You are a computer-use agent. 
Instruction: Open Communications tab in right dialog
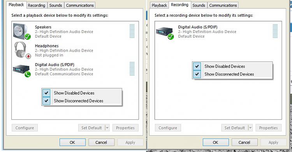(x=223, y=5)
